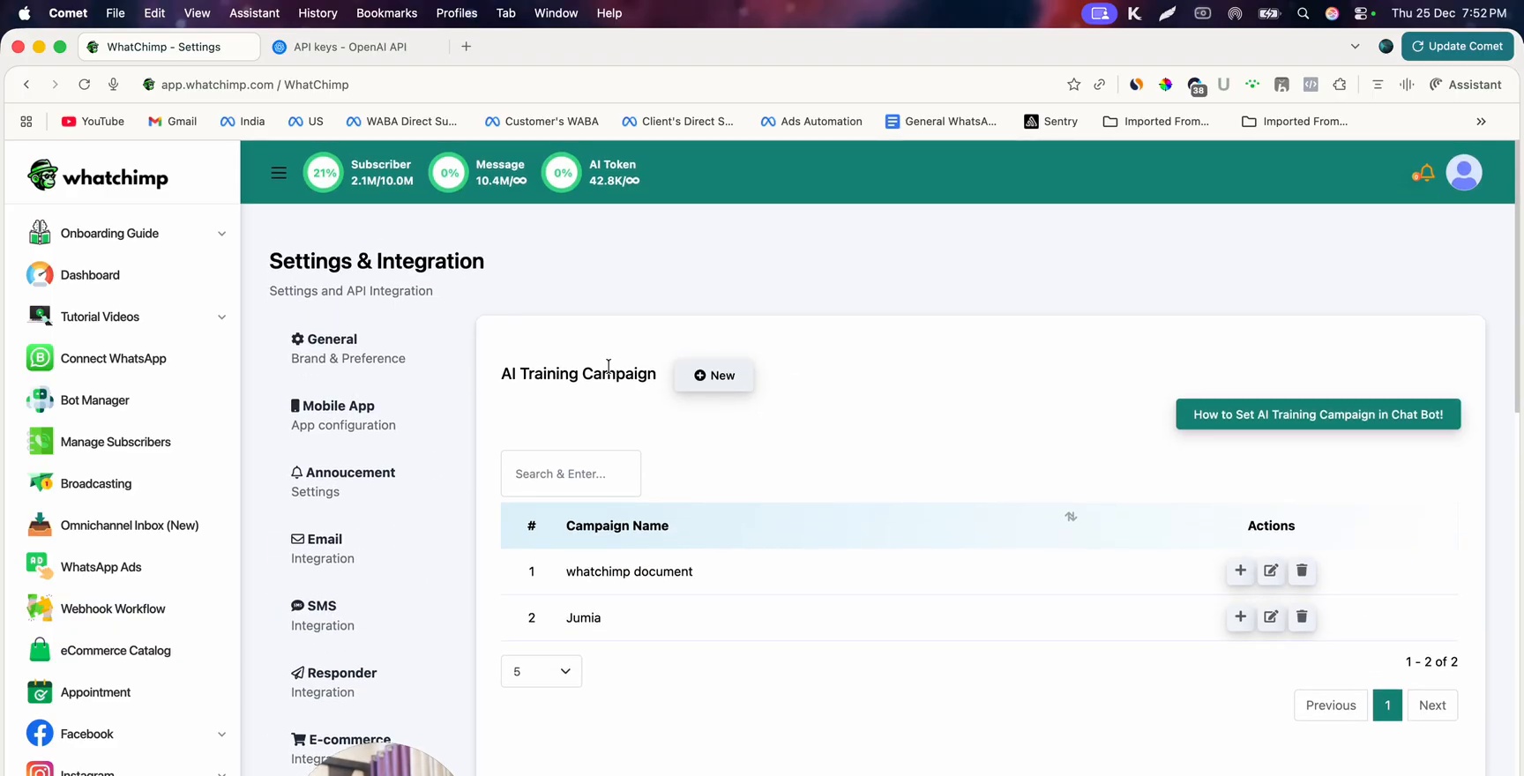Open macOS Spotlight search
The height and width of the screenshot is (776, 1524).
coord(1303,13)
